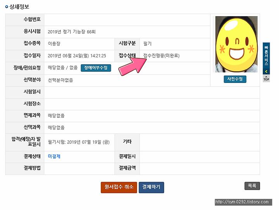Select the 이용장 접수종목 value
The height and width of the screenshot is (210, 279).
[54, 44]
